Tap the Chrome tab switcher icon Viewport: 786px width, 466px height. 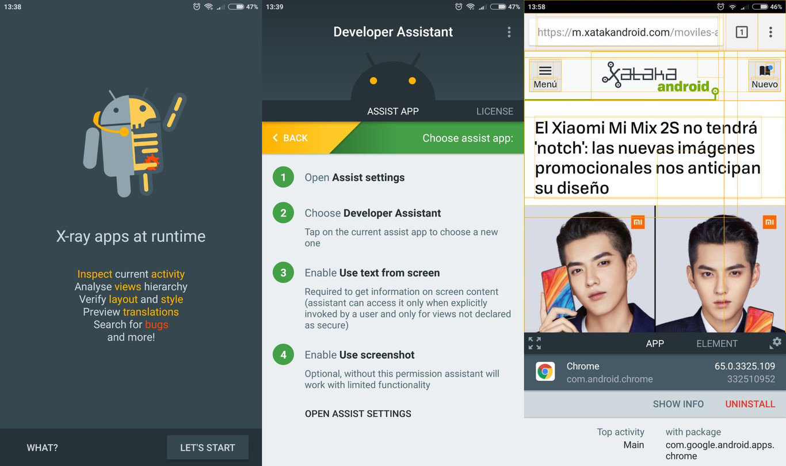point(742,32)
